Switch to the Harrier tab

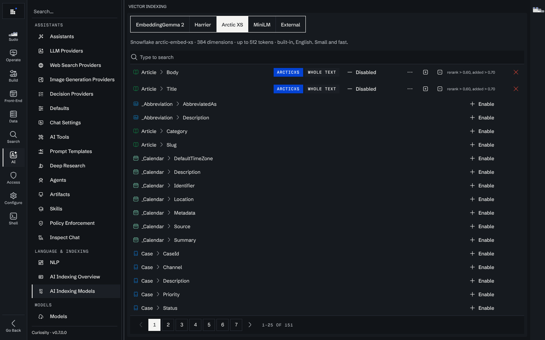pyautogui.click(x=203, y=25)
